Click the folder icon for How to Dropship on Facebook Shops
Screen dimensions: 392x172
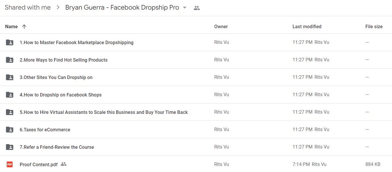10,95
